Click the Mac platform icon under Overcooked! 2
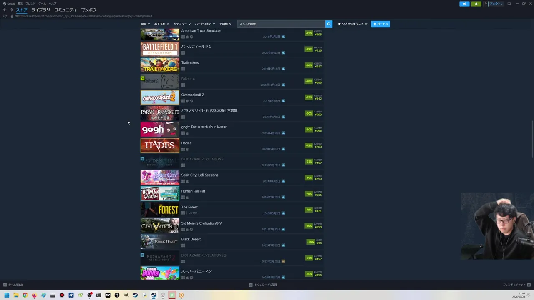The image size is (534, 300). (187, 101)
